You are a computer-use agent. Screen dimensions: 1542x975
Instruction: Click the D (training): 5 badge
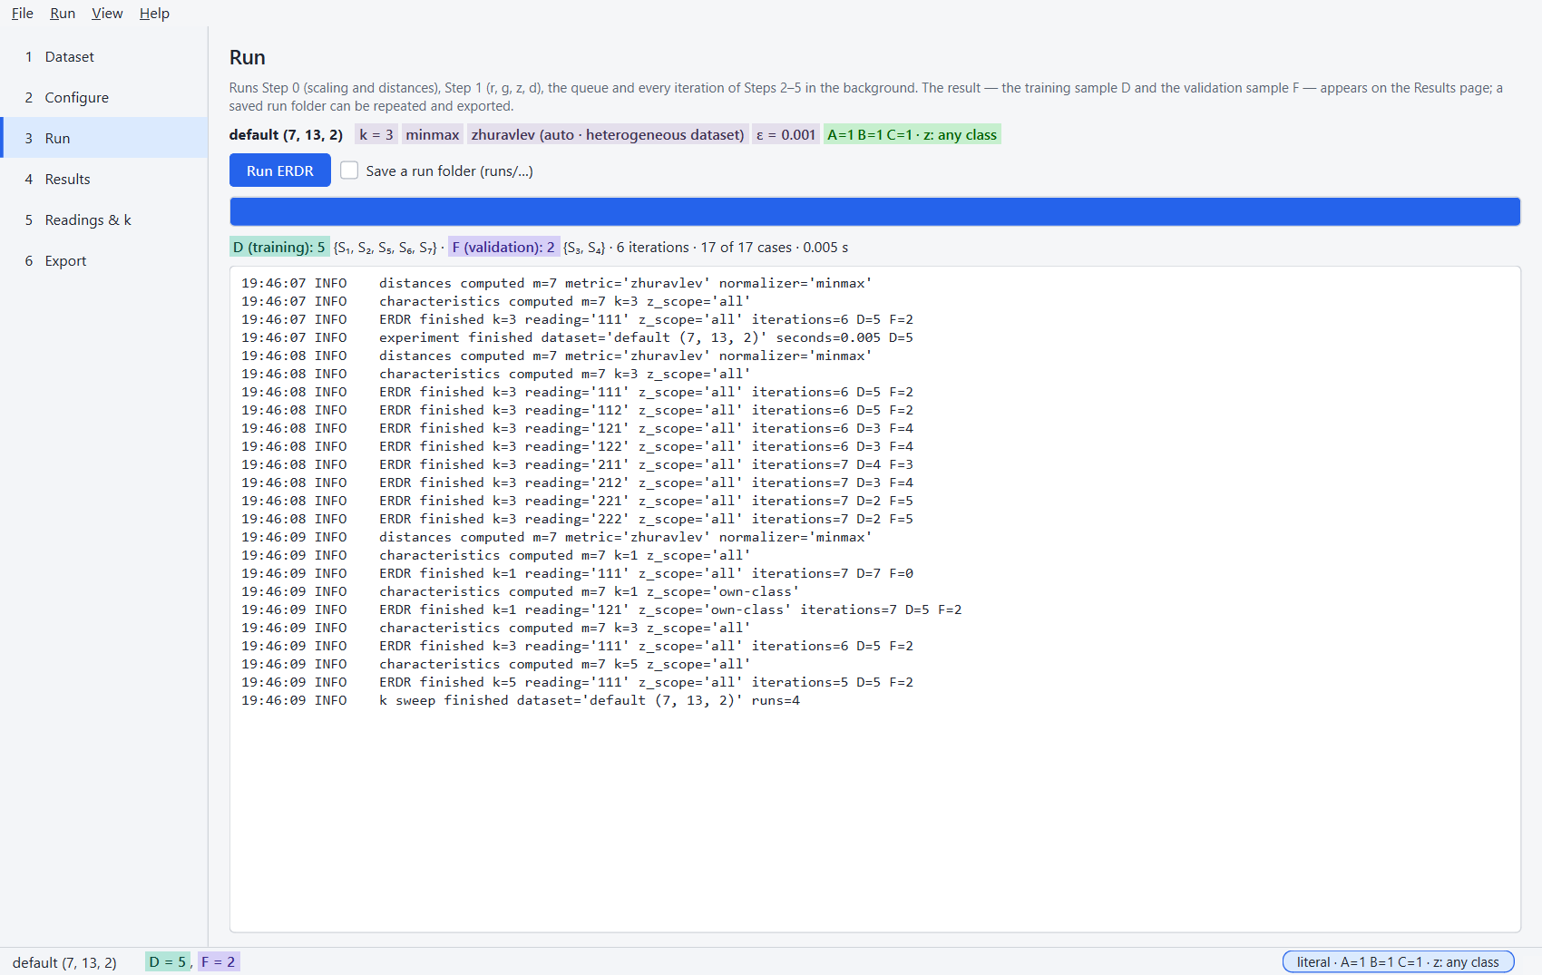[x=279, y=247]
